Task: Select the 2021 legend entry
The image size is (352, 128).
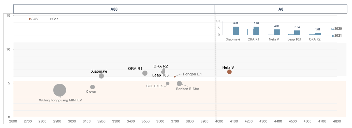Action: pos(336,36)
